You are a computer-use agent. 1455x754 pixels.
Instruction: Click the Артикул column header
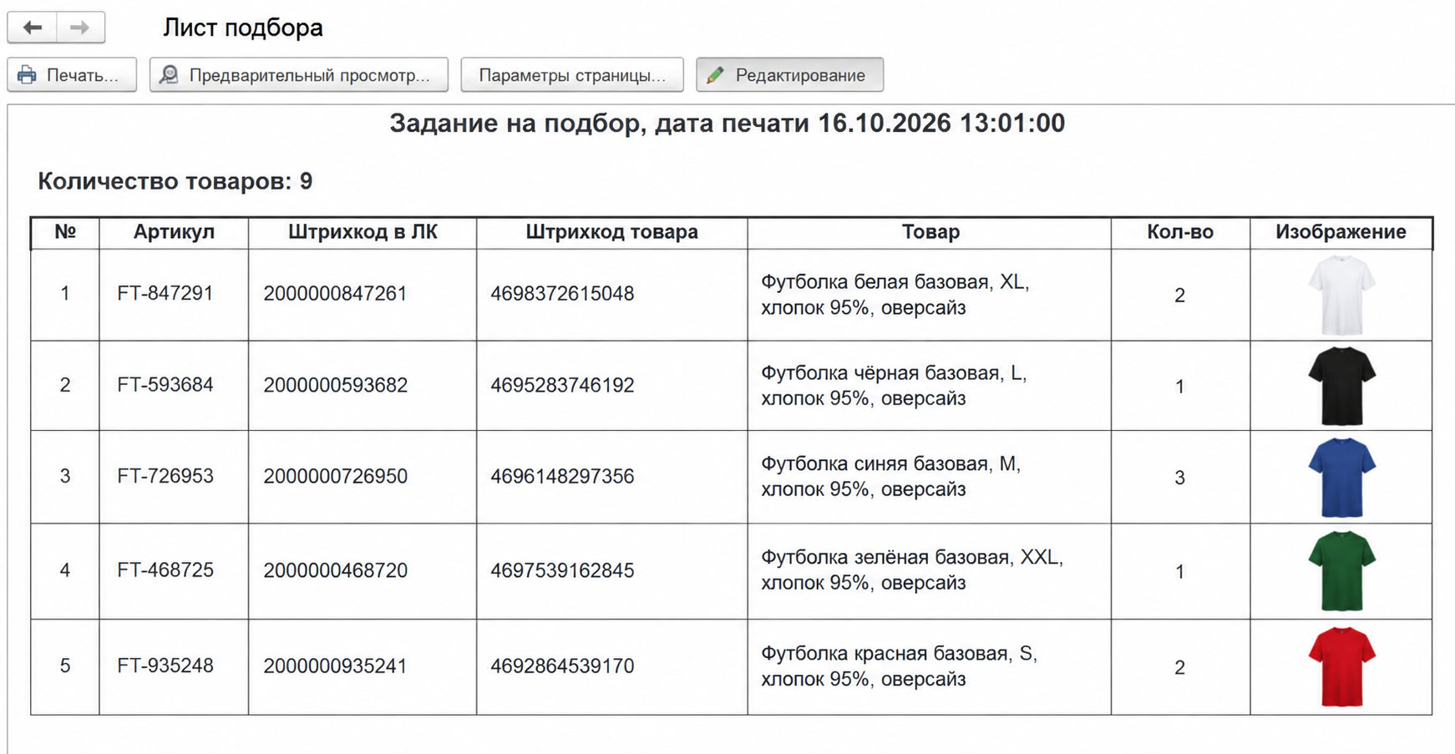click(x=174, y=232)
